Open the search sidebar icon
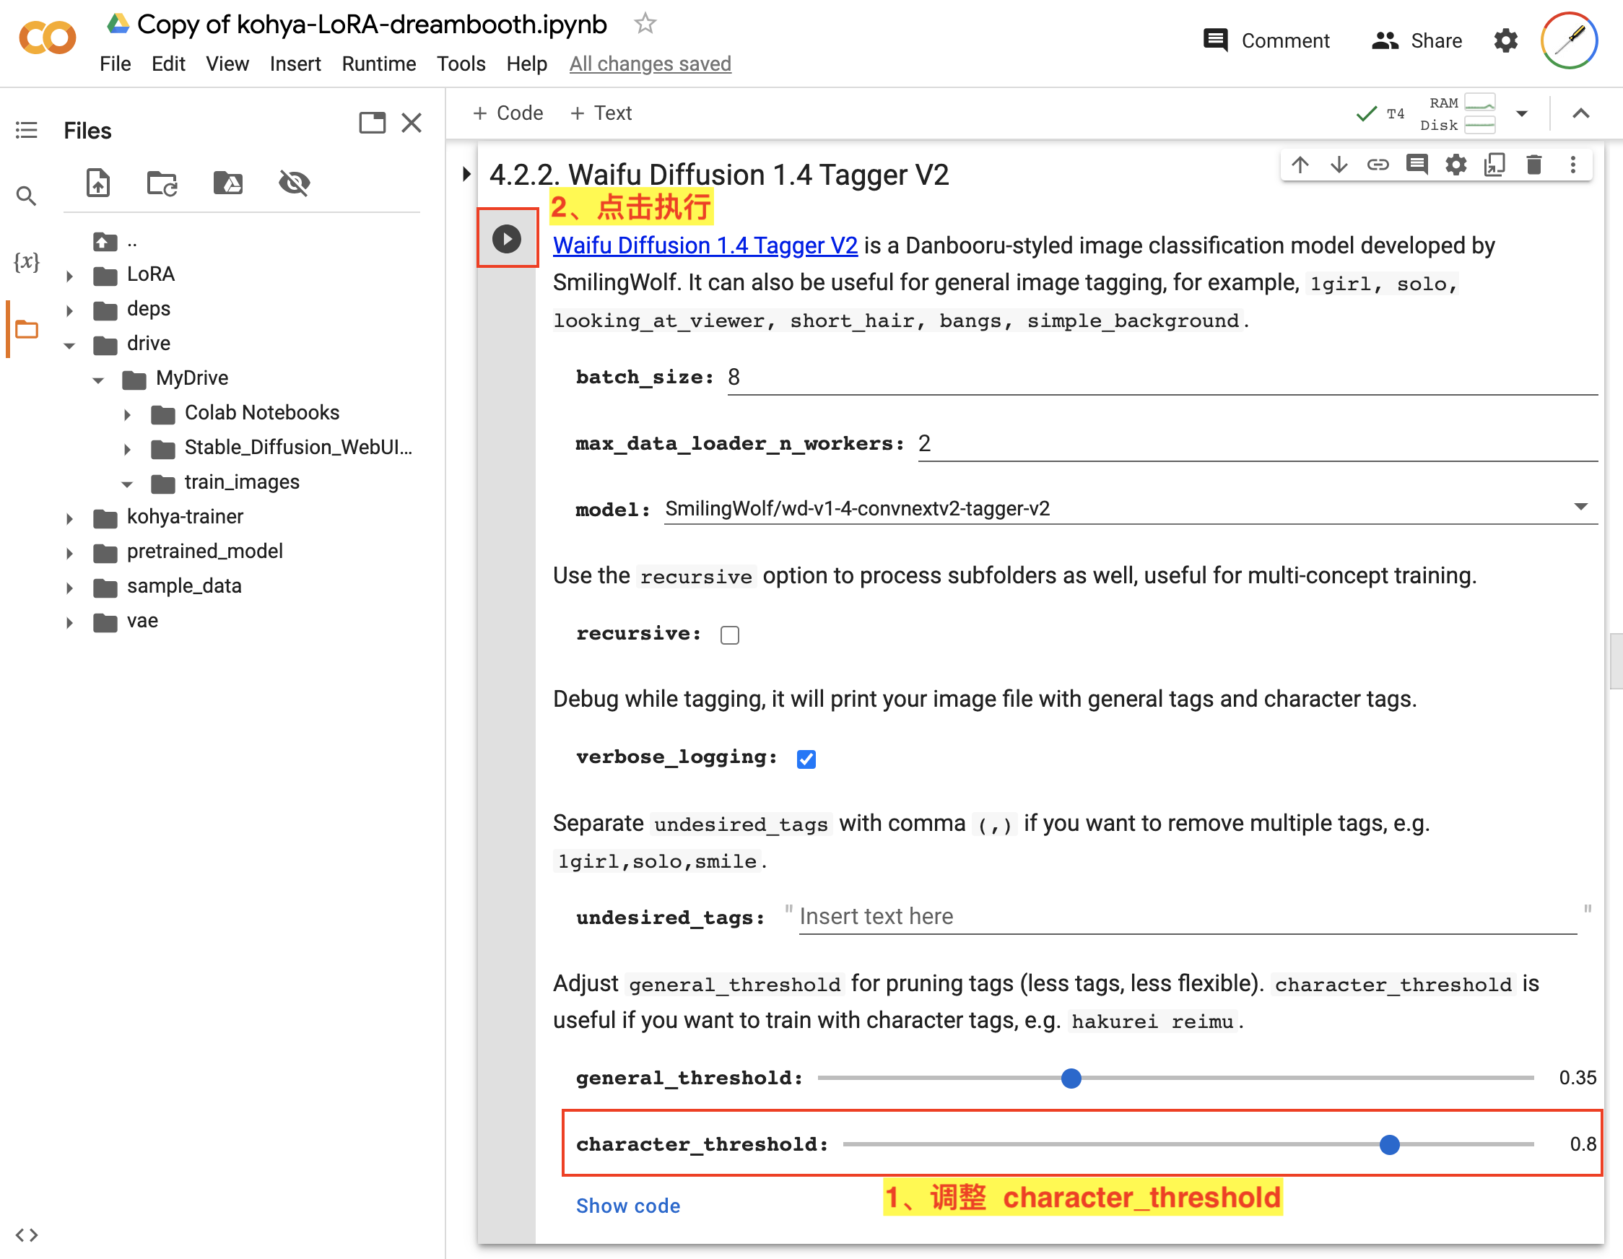1623x1259 pixels. (27, 196)
